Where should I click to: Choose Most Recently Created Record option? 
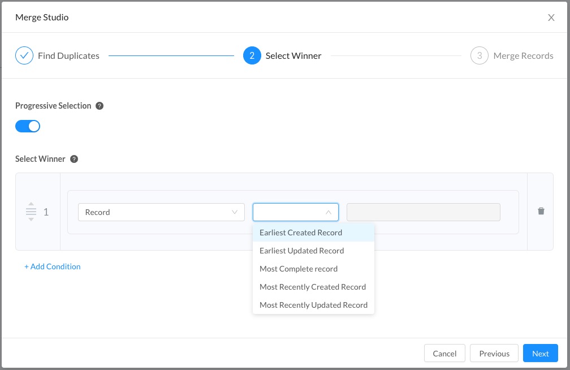point(313,287)
